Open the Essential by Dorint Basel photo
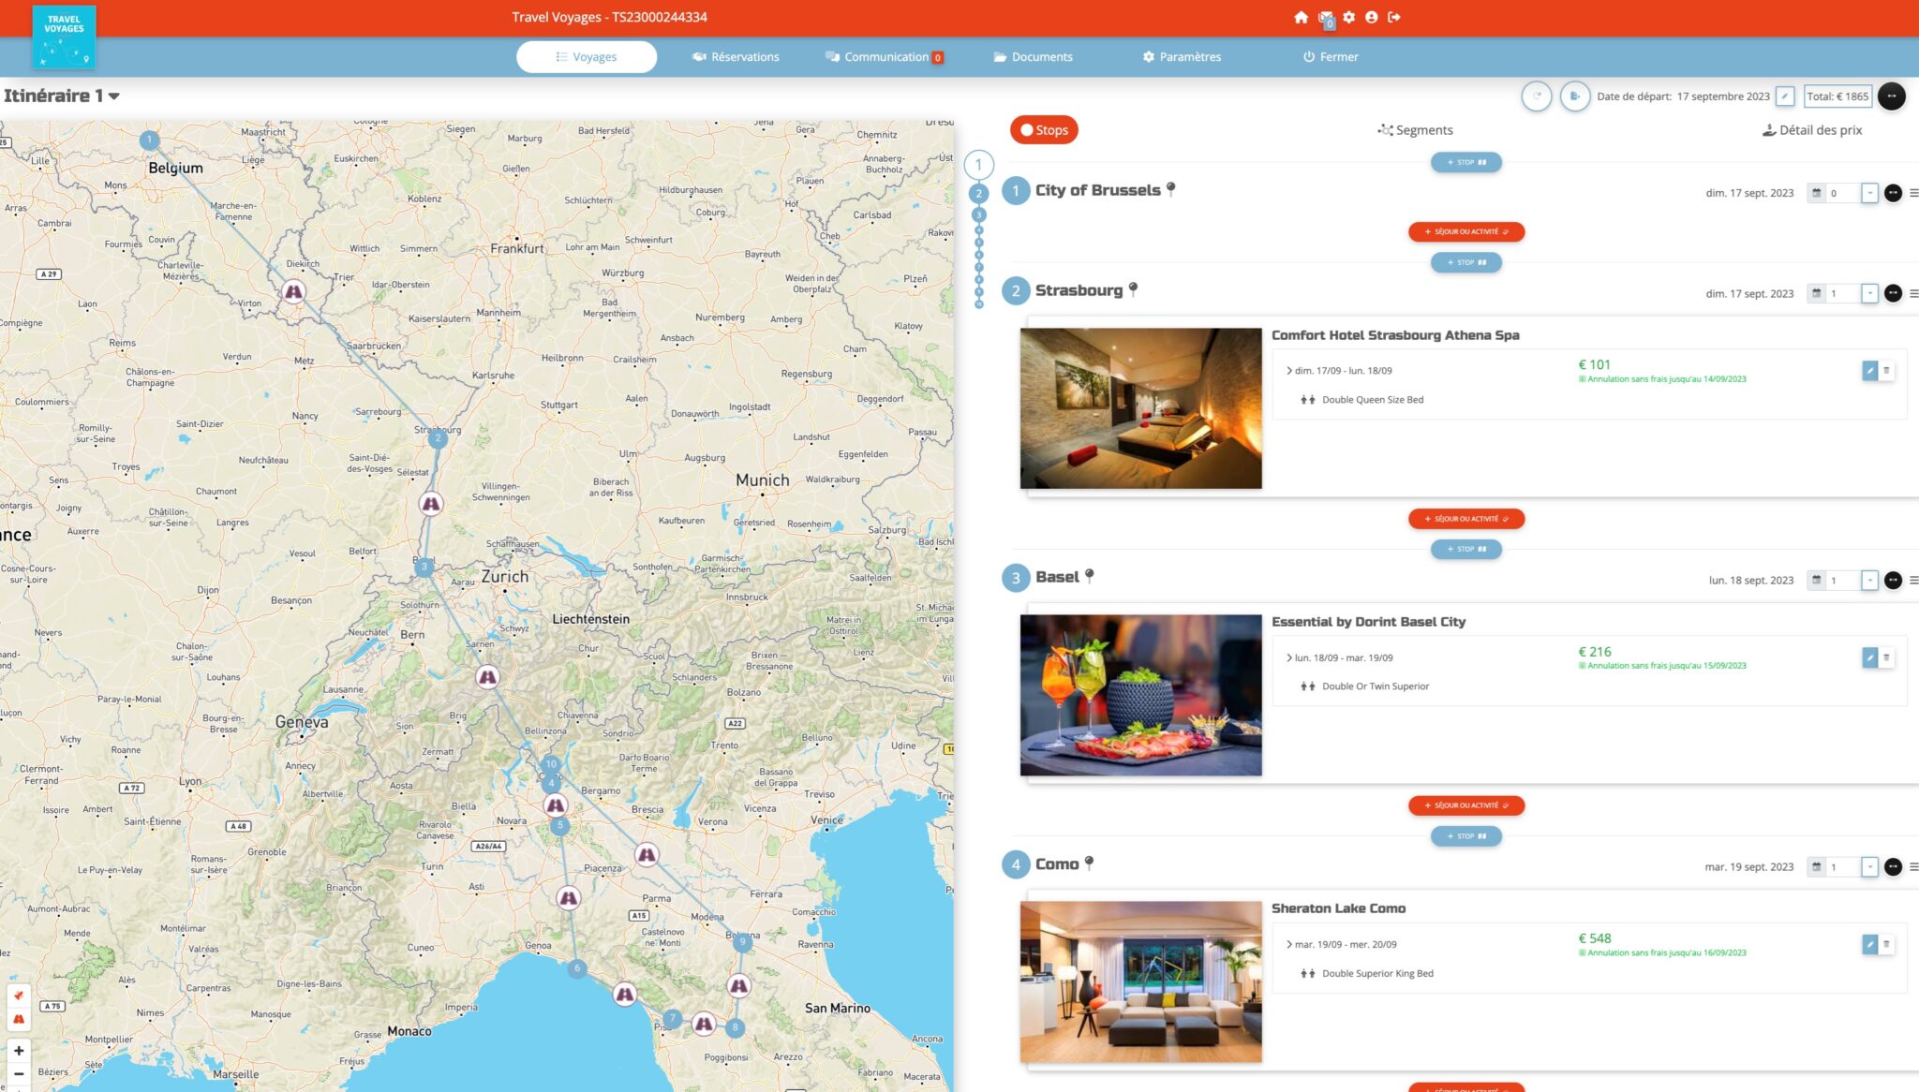Image resolution: width=1919 pixels, height=1092 pixels. [x=1140, y=694]
